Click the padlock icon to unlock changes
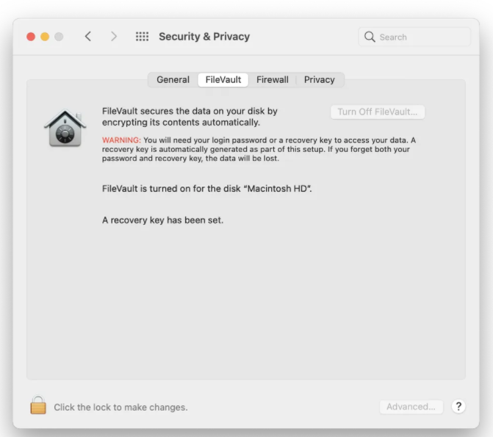 pos(38,405)
